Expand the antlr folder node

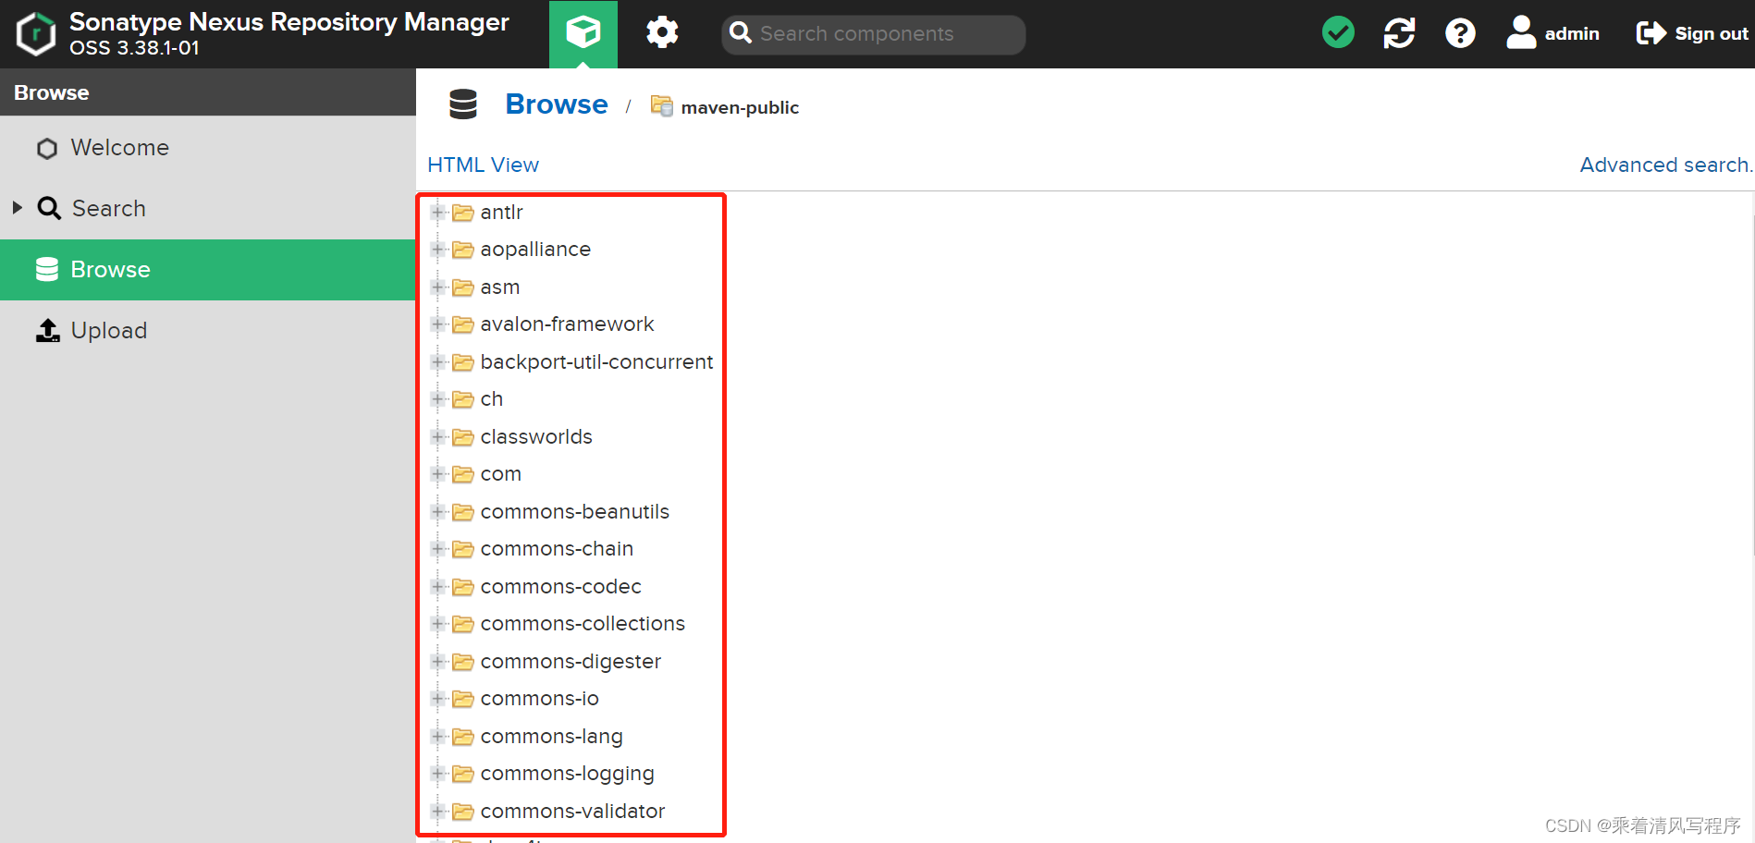coord(438,213)
